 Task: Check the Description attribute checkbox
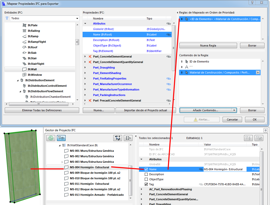pyautogui.click(x=146, y=174)
